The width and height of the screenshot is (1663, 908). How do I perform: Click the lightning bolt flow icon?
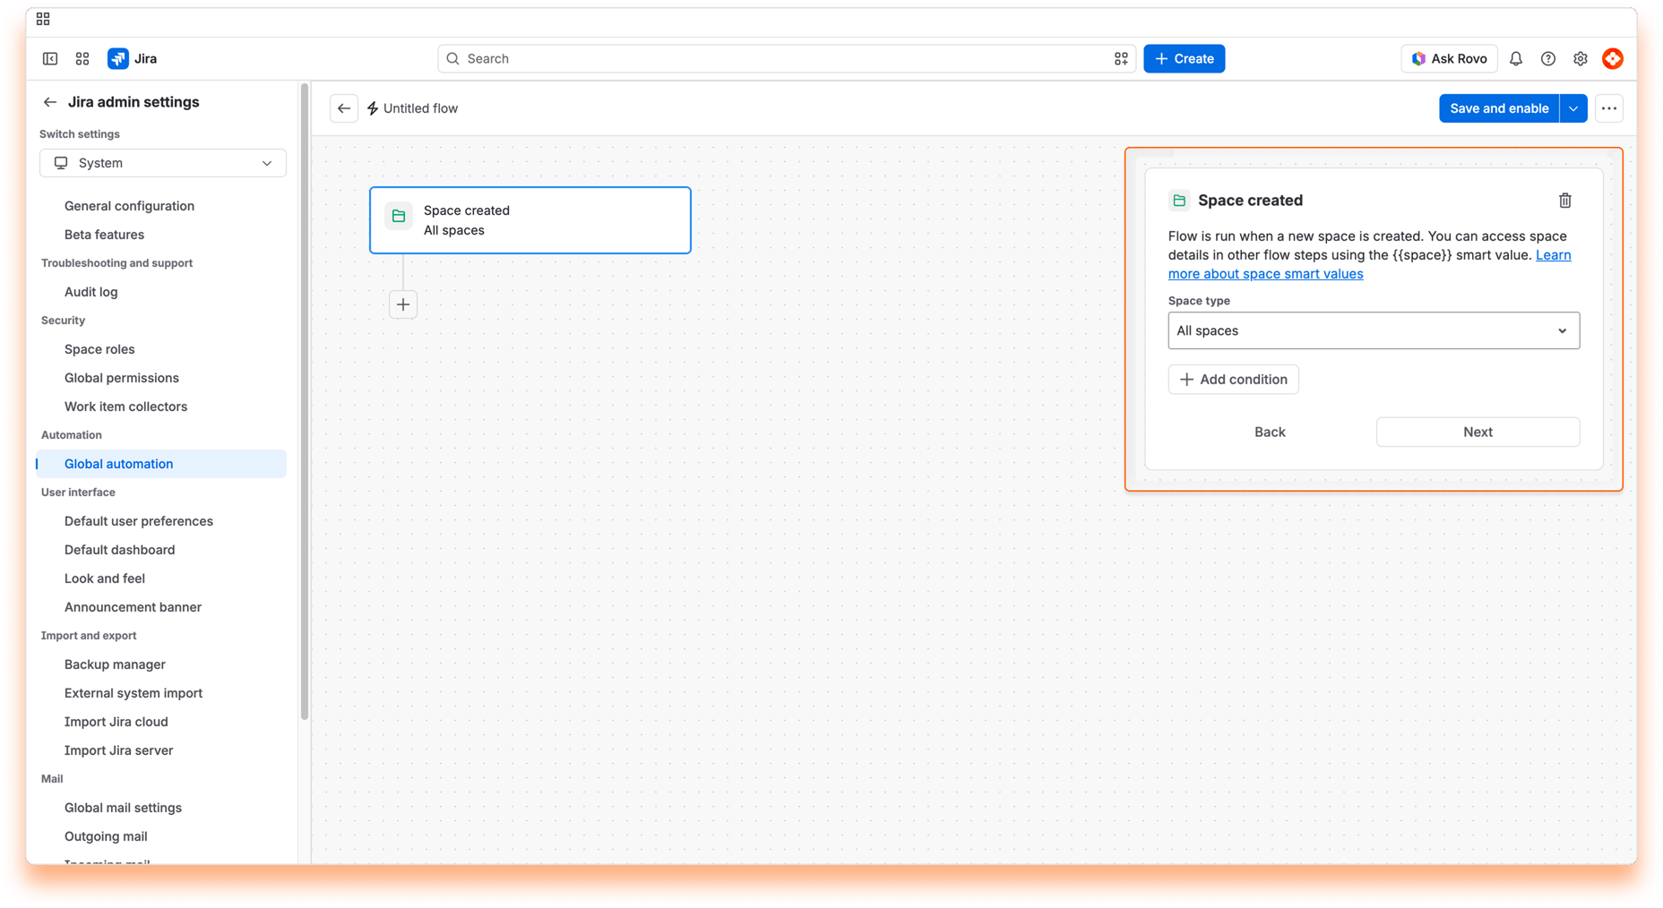click(373, 108)
